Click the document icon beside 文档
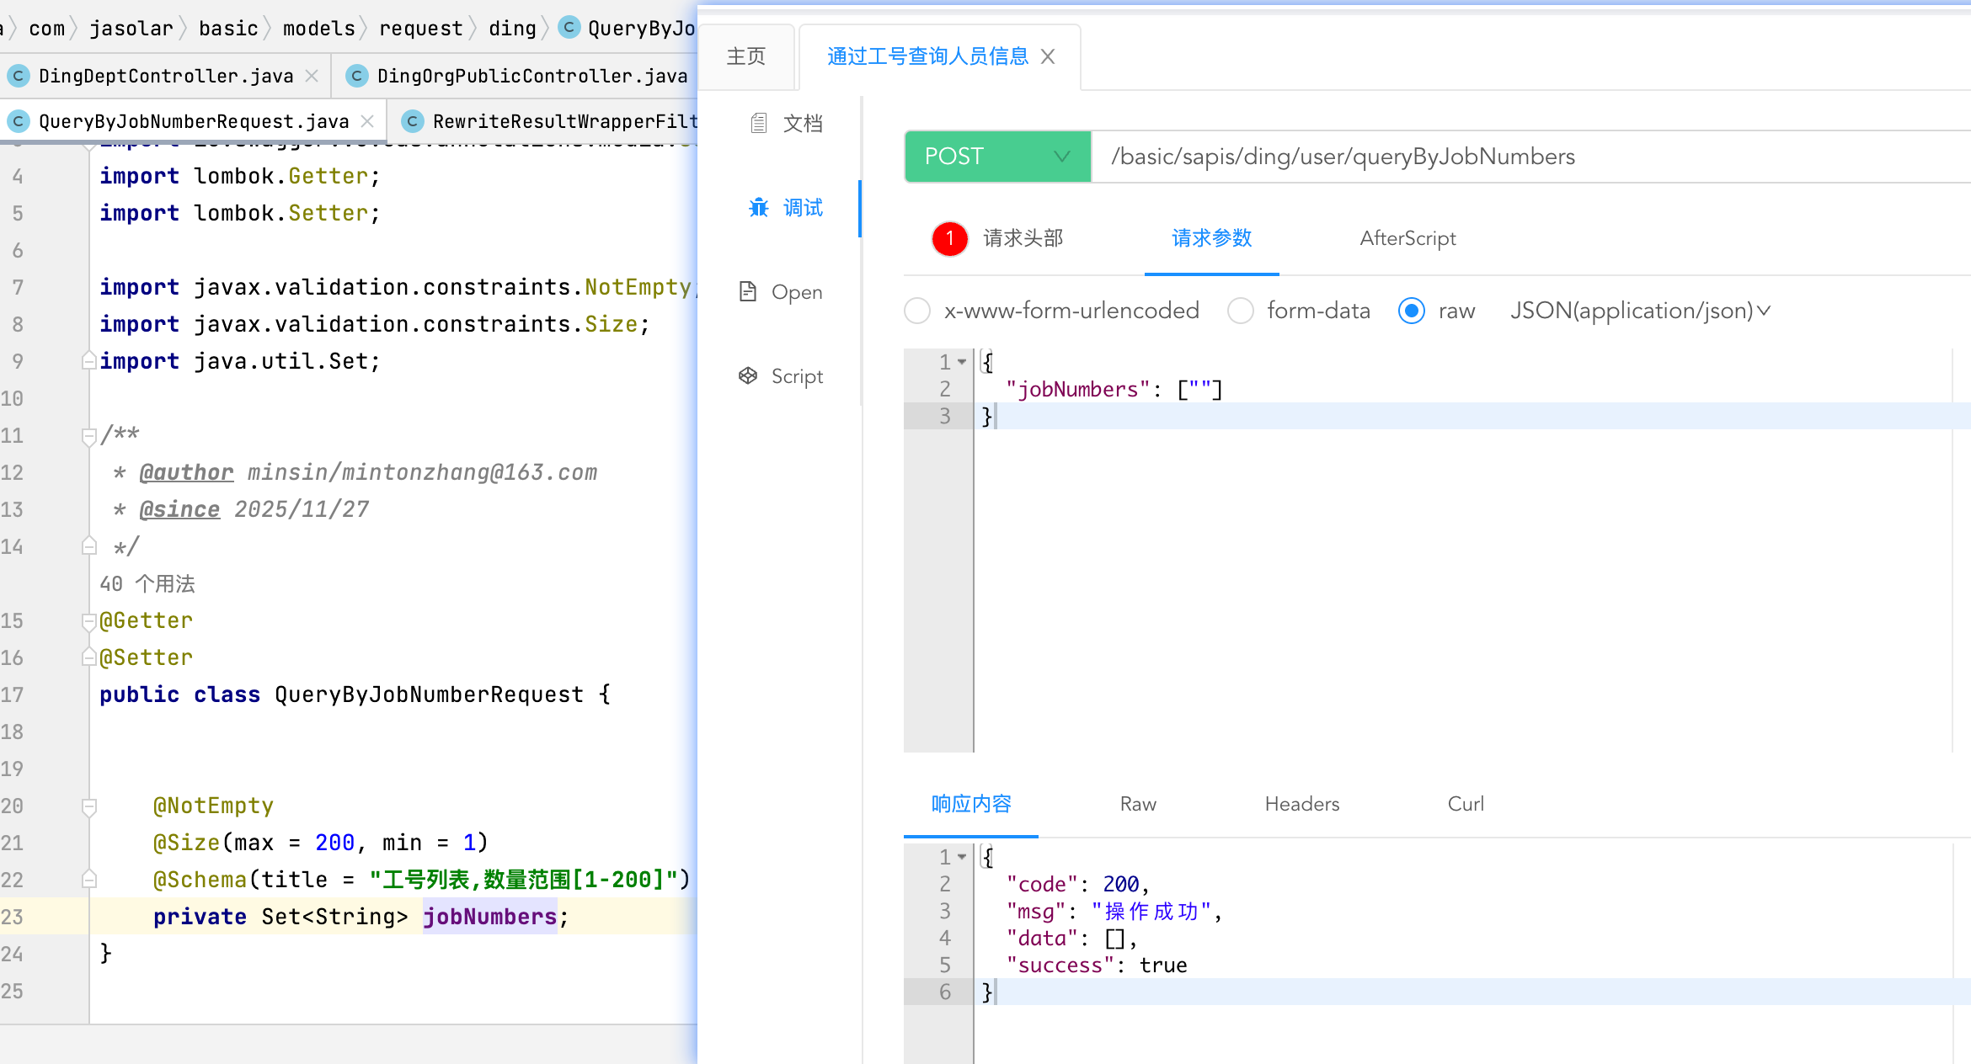This screenshot has height=1064, width=1971. (x=758, y=124)
